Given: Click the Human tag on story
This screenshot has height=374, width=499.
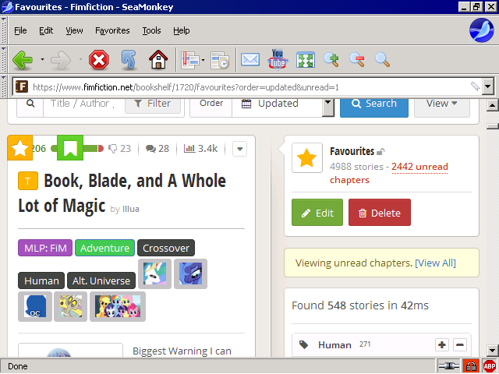Looking at the screenshot, I should [41, 280].
